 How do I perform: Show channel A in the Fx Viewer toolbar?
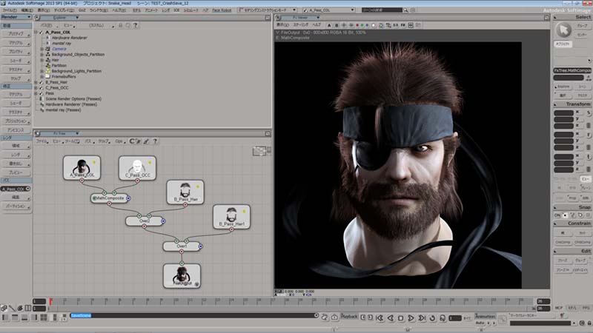coord(328,25)
